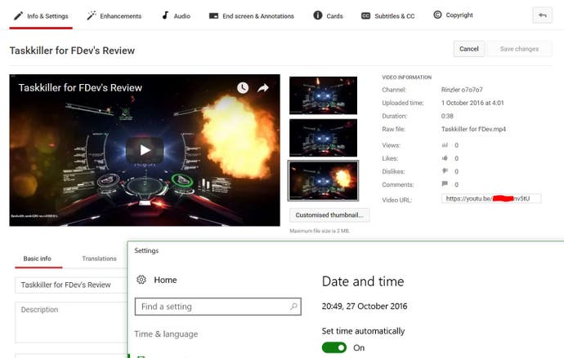Click the Video URL field
Viewport: 564px width, 358px height.
click(x=491, y=198)
